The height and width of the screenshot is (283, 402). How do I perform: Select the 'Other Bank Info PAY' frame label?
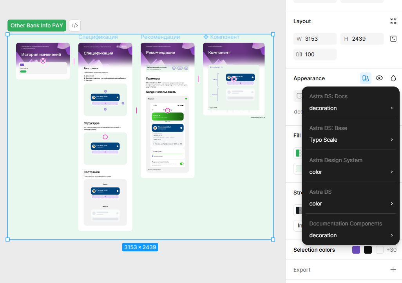[37, 25]
